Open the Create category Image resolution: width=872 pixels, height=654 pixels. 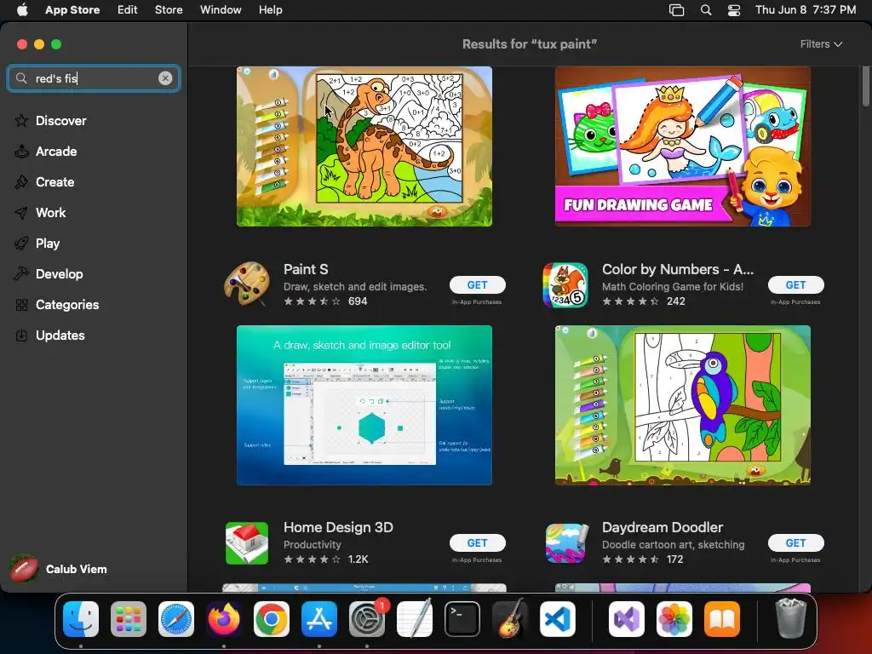[54, 182]
